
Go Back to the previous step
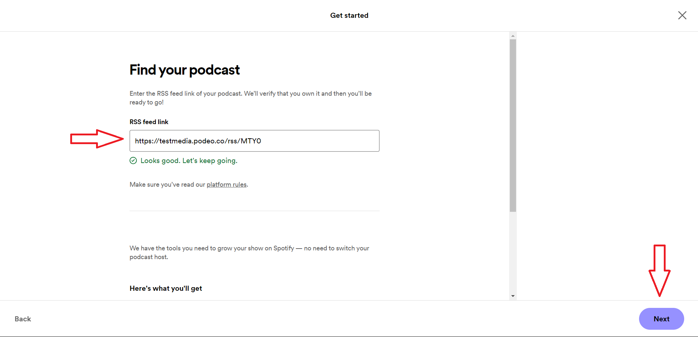click(x=23, y=319)
